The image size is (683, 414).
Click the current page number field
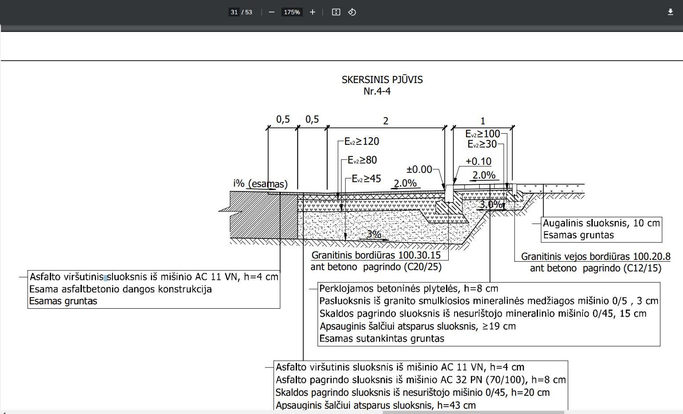(234, 12)
